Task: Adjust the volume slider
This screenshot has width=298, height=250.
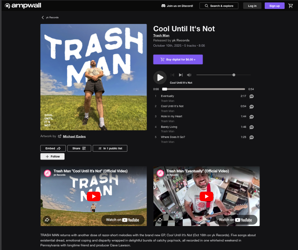Action: 234,75
